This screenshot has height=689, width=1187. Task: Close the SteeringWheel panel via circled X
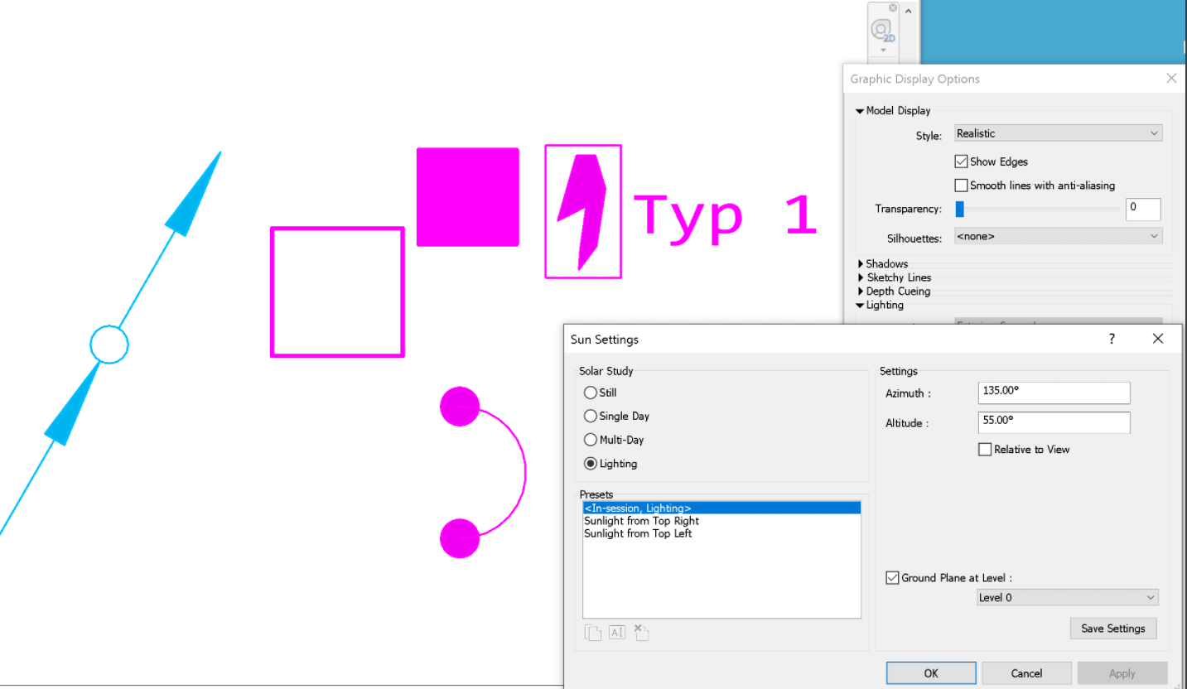pos(892,7)
